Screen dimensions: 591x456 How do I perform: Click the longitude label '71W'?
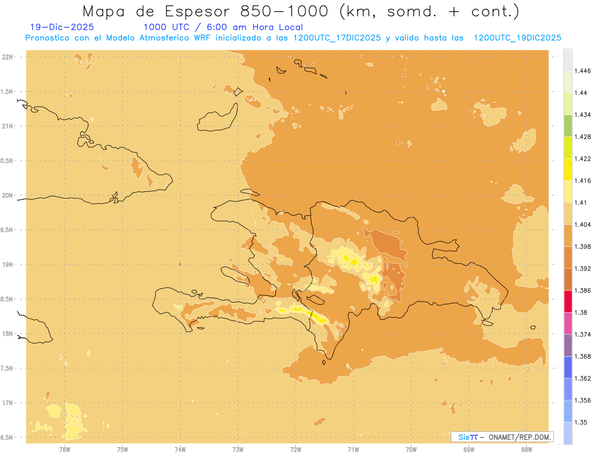[353, 450]
